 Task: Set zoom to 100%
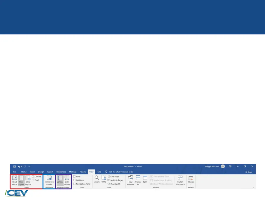pyautogui.click(x=104, y=179)
